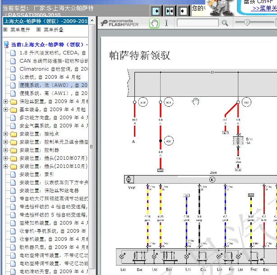Open 收音机装置, 自 2009 年 4 月起 entry
The image size is (277, 275).
tap(54, 239)
